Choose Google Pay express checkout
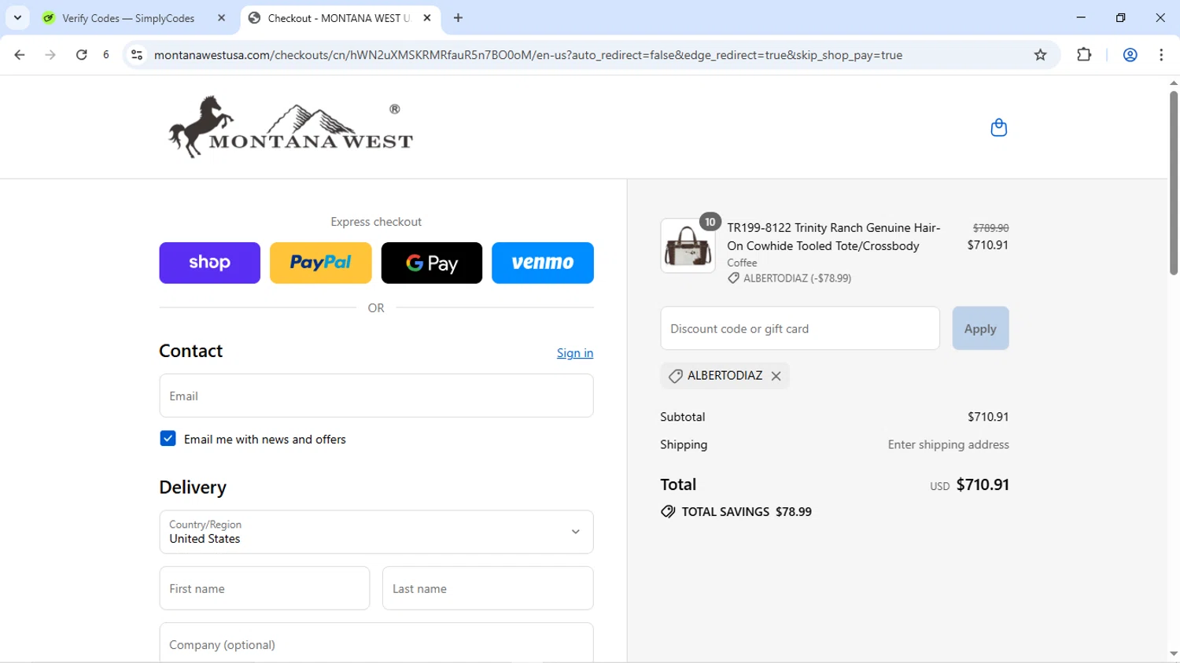1180x663 pixels. coord(432,263)
